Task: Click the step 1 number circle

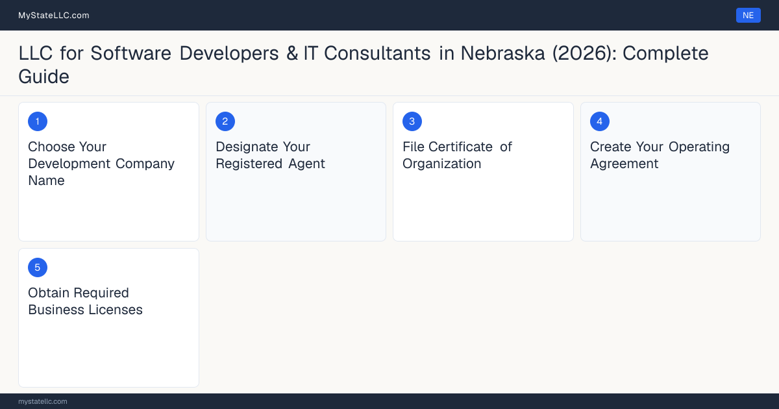Action: coord(38,121)
